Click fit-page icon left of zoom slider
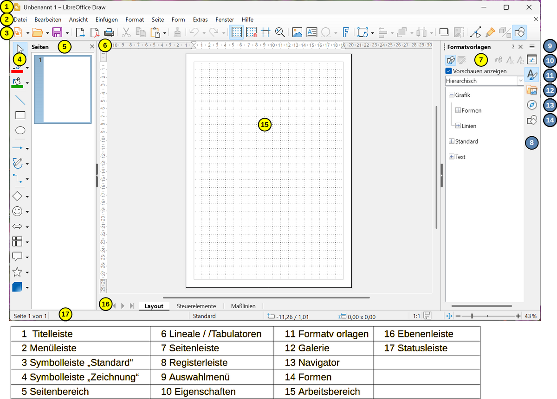 tap(449, 316)
